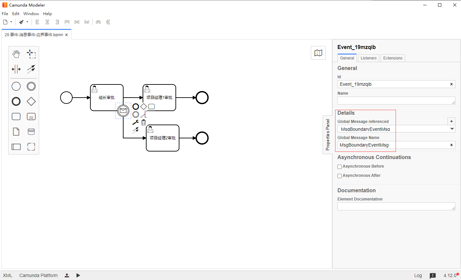Select the 20.事件-消息事件-边界事件.bpmn file tab

(x=34, y=35)
